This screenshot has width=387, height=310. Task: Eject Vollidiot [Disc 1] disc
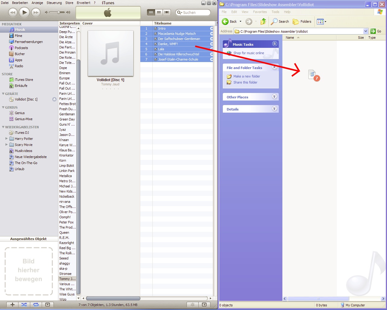point(54,99)
